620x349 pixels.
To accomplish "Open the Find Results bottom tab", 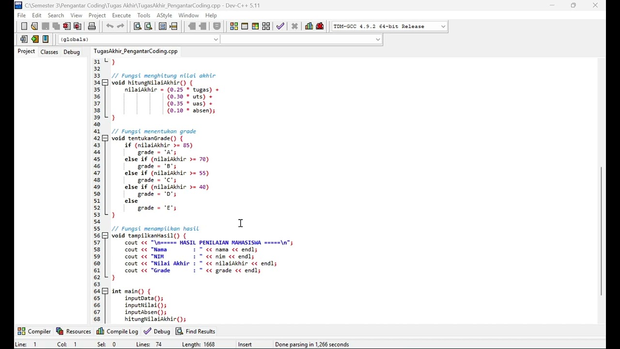I will pyautogui.click(x=195, y=332).
